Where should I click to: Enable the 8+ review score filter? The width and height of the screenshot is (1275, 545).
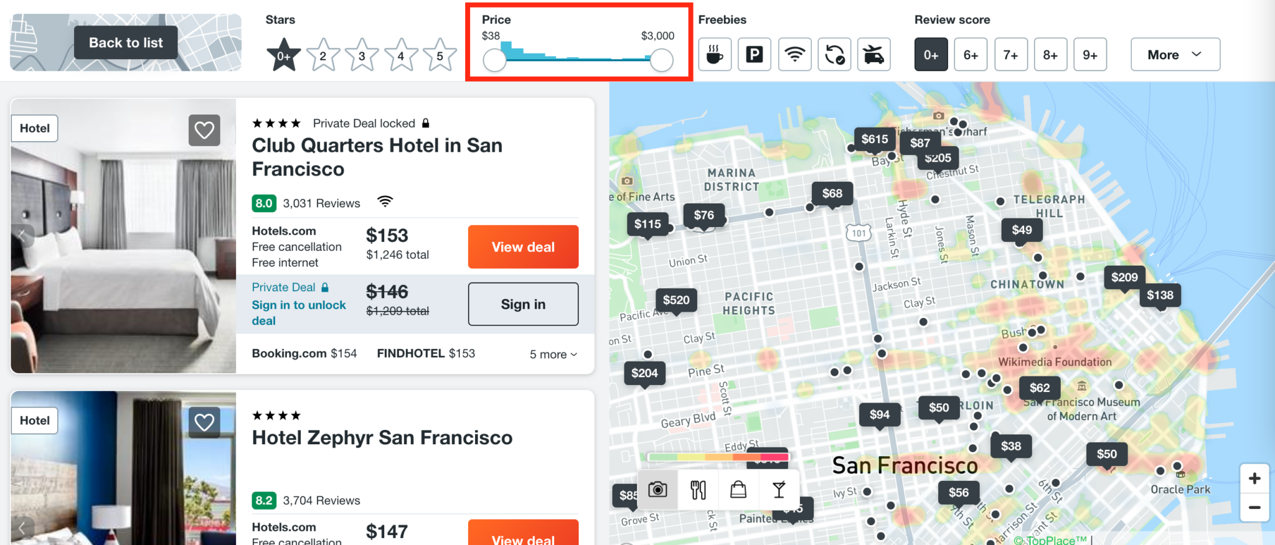(1050, 54)
